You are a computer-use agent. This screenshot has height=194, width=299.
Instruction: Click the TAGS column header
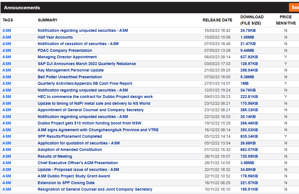(x=8, y=20)
